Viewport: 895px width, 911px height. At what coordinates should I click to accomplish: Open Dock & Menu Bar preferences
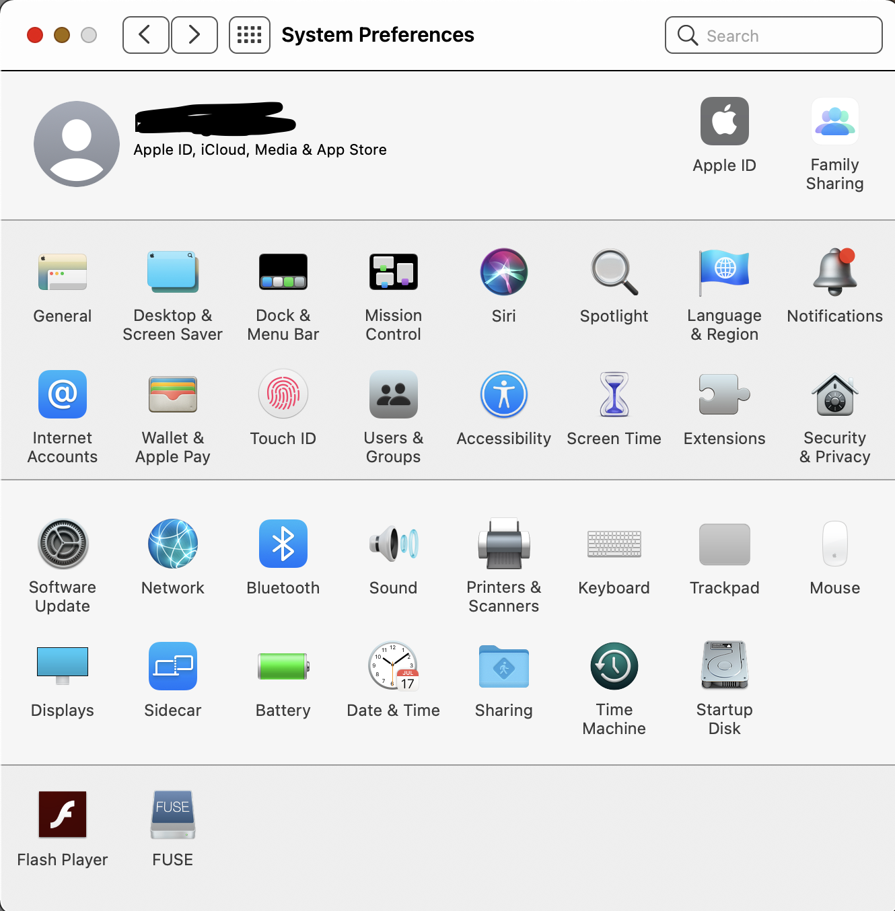point(283,272)
